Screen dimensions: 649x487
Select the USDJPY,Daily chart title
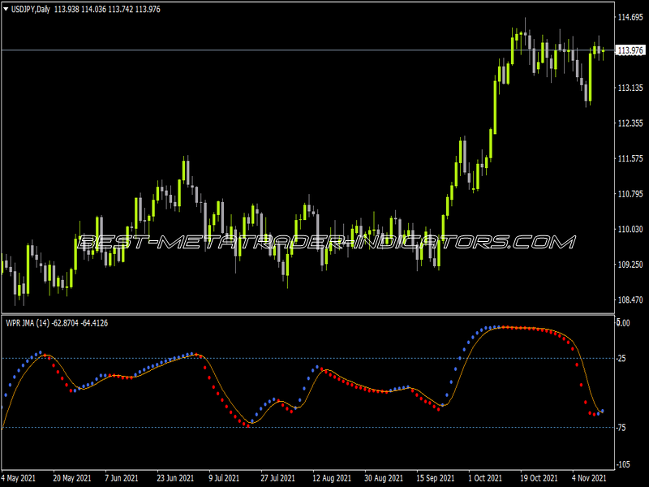(31, 9)
